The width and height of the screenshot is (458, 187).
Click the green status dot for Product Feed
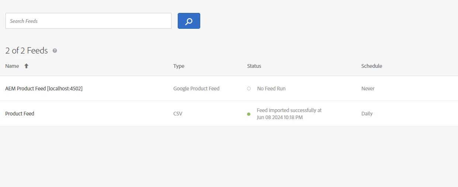point(249,114)
